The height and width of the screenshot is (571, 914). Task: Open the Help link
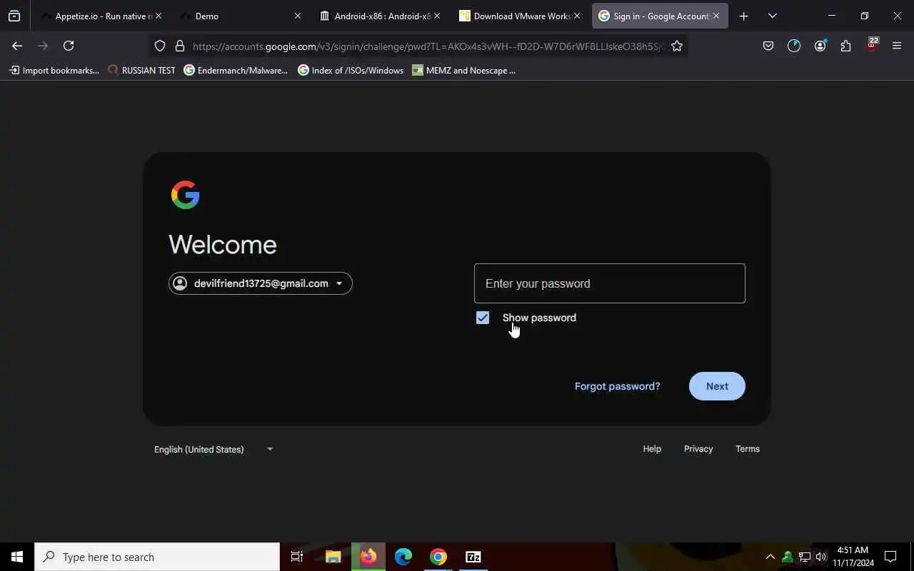coord(652,449)
